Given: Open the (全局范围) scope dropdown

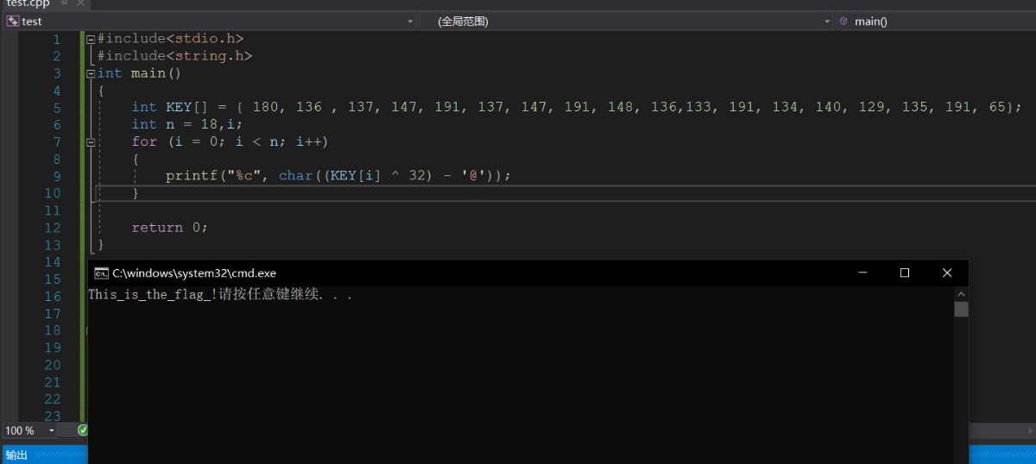Looking at the screenshot, I should [626, 21].
